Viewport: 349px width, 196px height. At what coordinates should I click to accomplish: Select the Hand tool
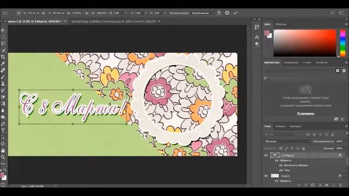tap(3, 150)
